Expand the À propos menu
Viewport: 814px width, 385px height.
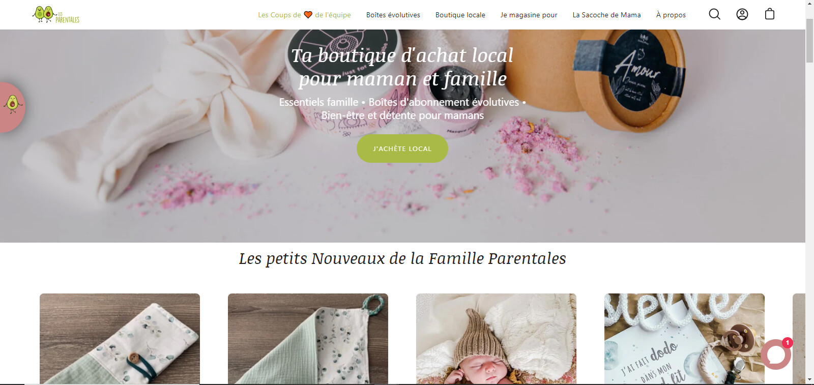coord(671,15)
